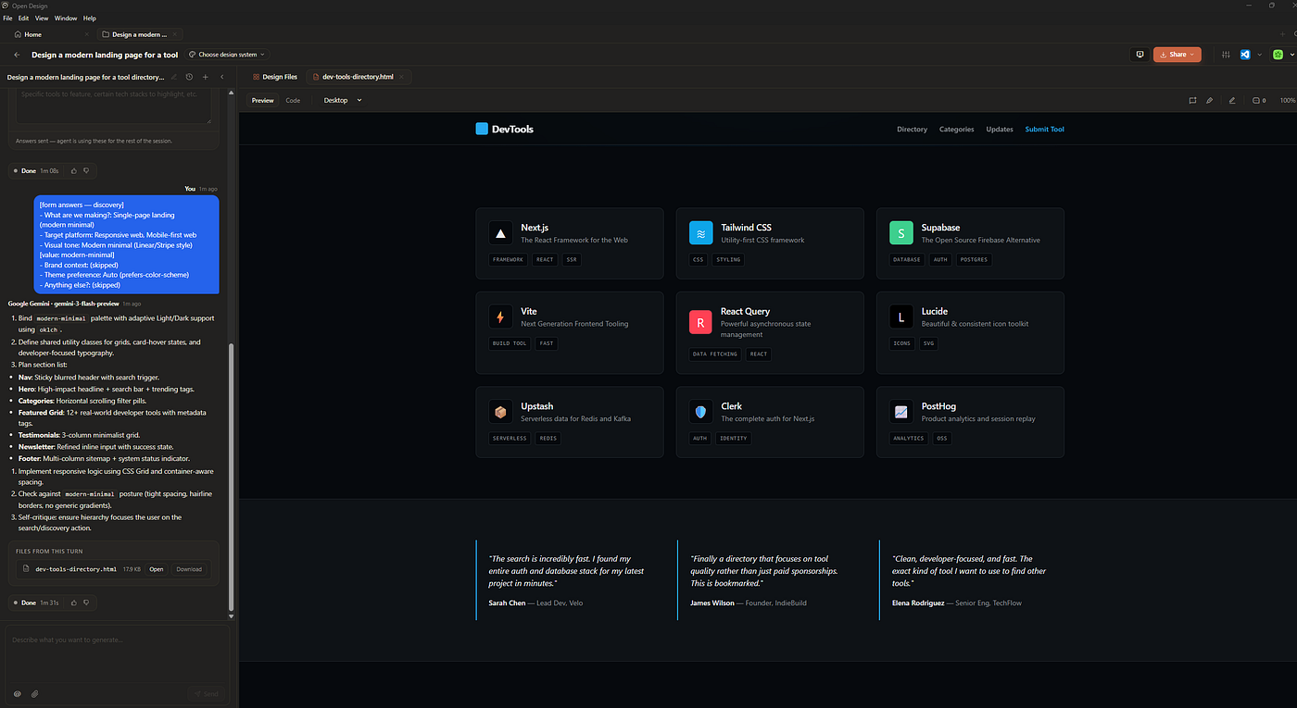Open the dev-tools-directory.html file from this turn
Image resolution: width=1297 pixels, height=708 pixels.
157,569
